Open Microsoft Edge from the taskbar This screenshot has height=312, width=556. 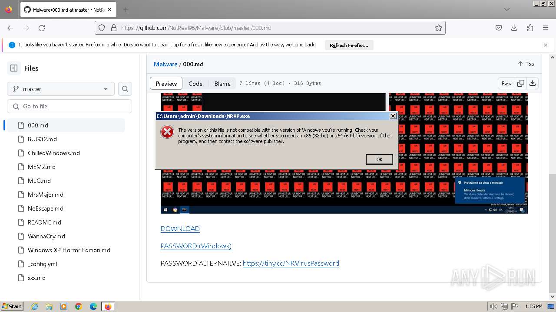pos(93,306)
